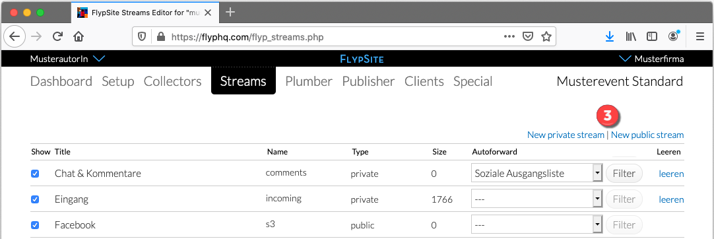This screenshot has width=714, height=239.
Task: Open the Clients section
Action: [424, 81]
